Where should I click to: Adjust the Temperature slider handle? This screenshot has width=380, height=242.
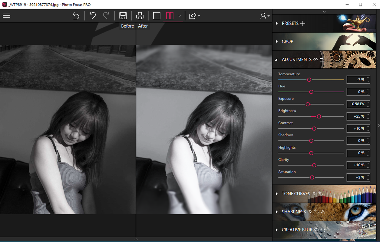(309, 80)
